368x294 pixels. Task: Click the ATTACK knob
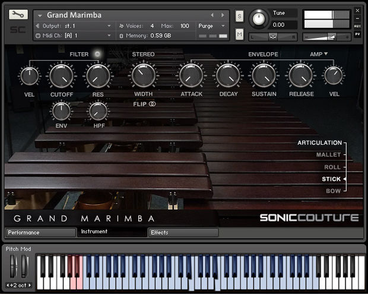click(191, 75)
